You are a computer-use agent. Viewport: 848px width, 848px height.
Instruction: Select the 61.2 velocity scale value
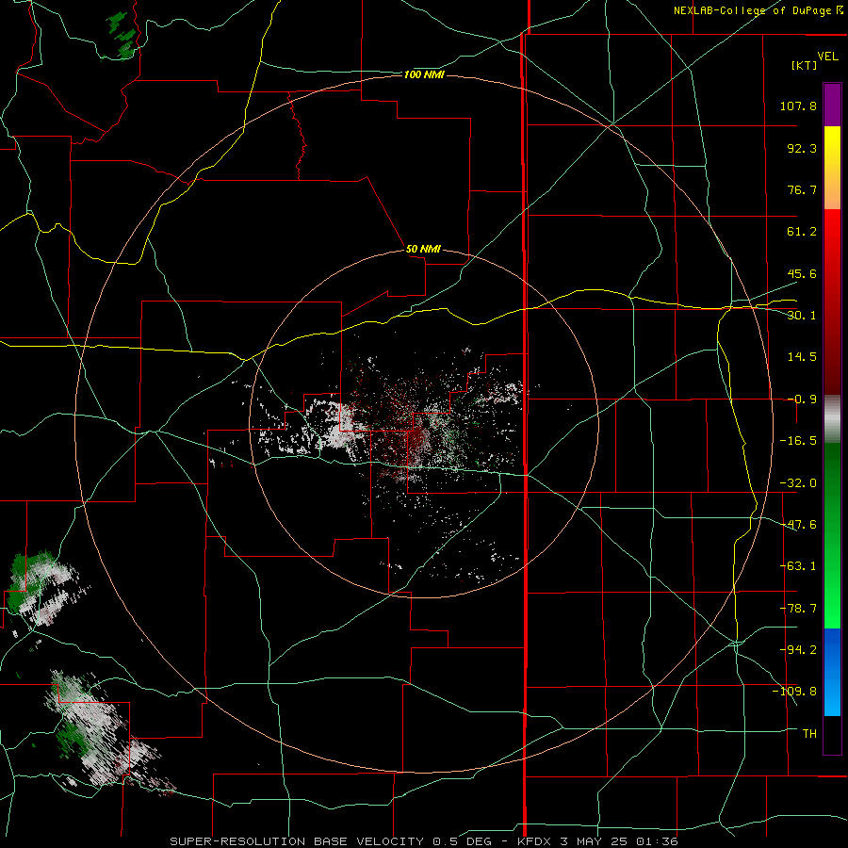click(802, 232)
